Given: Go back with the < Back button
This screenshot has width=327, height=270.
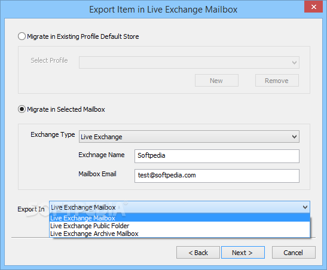Looking at the screenshot, I should (x=198, y=253).
